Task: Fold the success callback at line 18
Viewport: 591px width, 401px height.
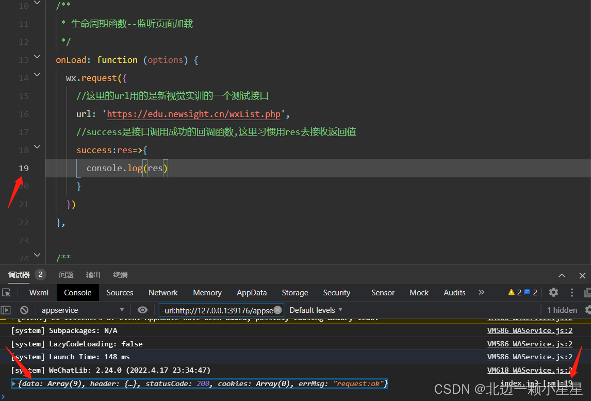Action: coord(37,146)
